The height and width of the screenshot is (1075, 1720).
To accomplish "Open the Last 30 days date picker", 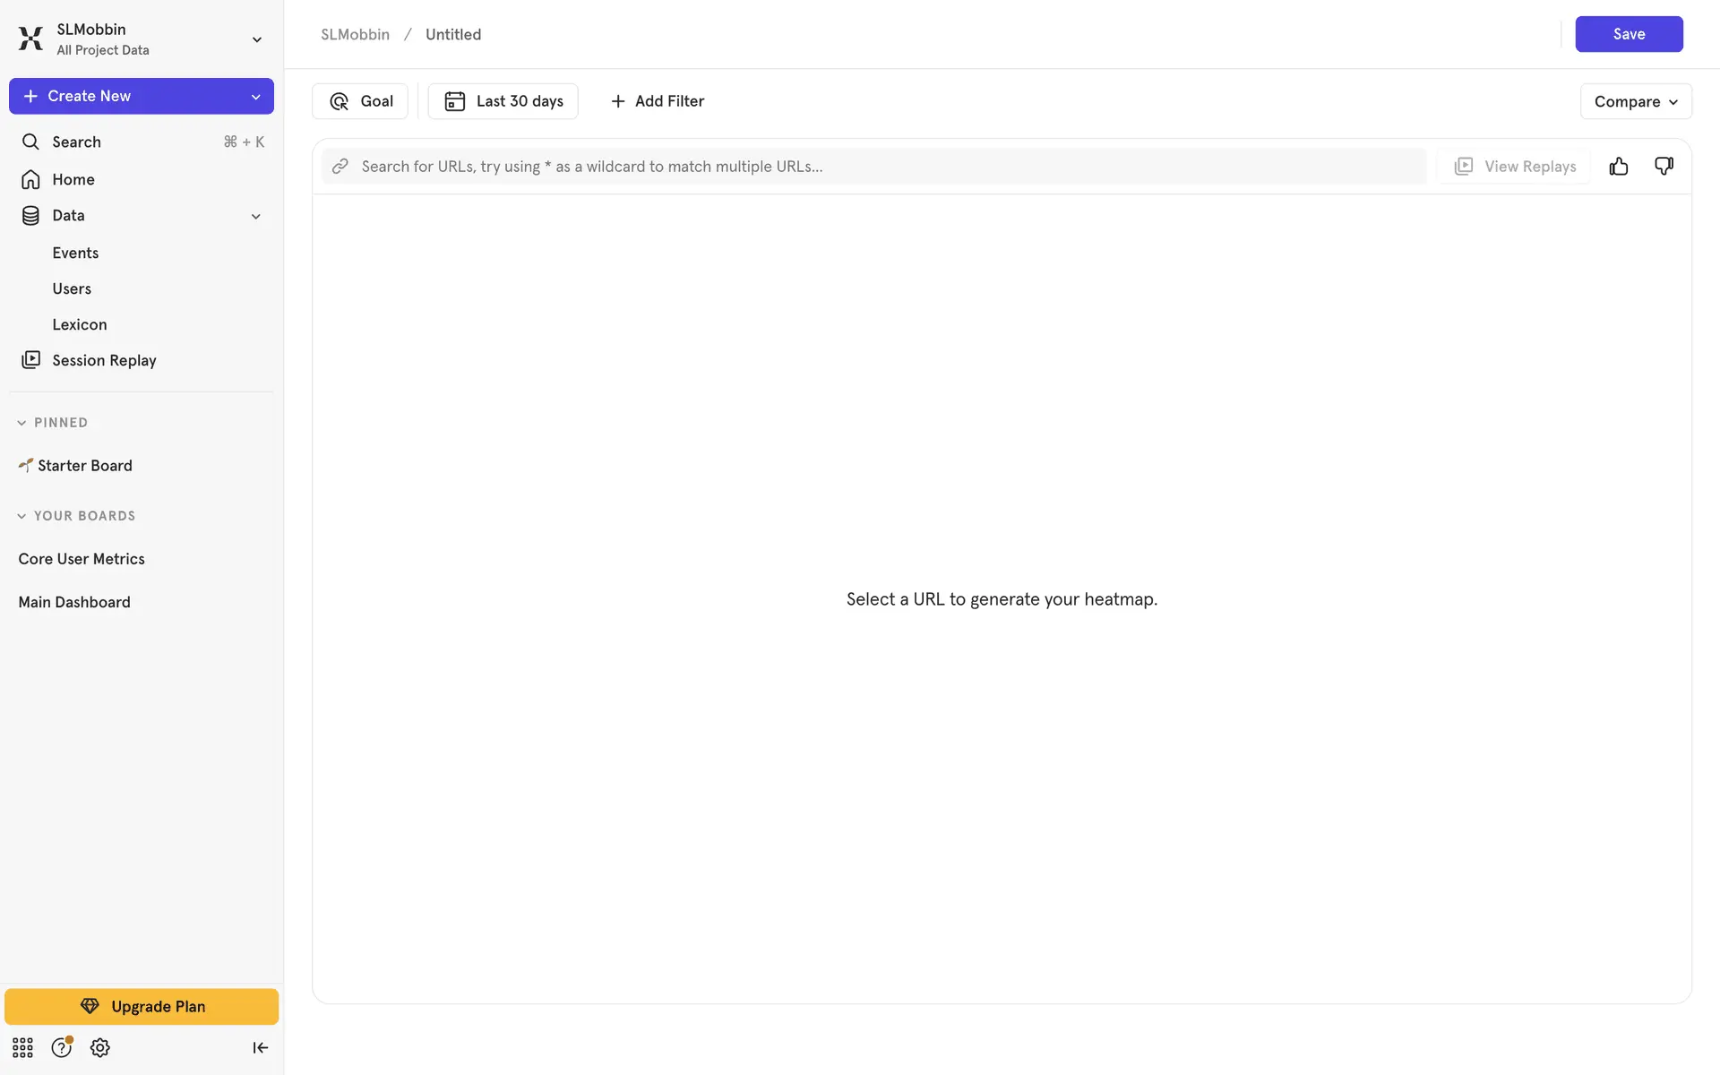I will point(503,101).
